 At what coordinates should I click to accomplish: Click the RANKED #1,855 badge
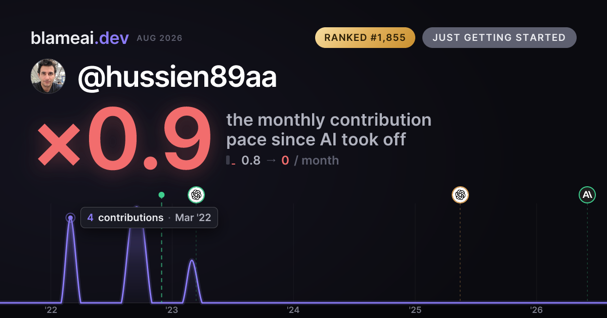(x=365, y=38)
